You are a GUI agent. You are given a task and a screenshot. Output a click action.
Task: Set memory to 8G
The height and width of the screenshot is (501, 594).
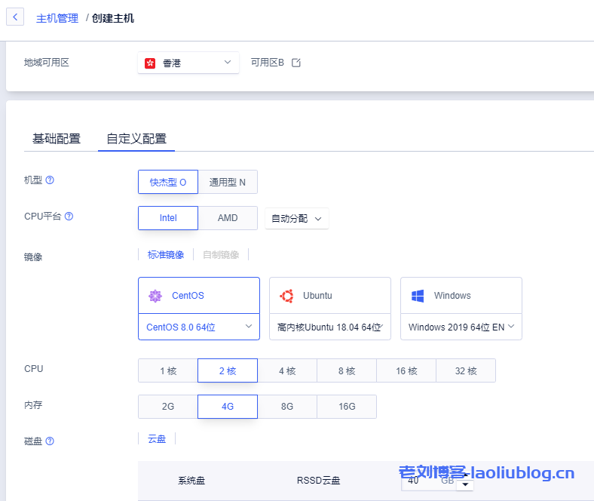coord(287,407)
